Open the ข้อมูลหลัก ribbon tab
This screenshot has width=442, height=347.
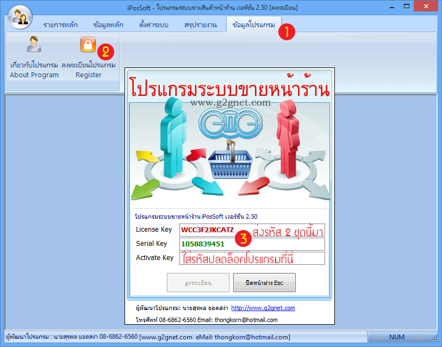click(108, 25)
